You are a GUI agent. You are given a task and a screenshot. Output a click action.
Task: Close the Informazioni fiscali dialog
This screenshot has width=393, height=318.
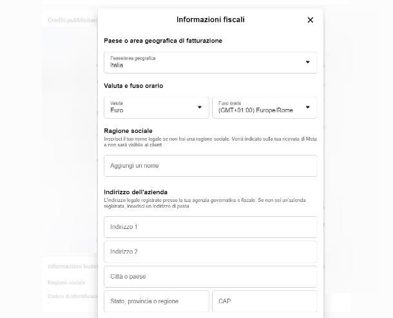[x=311, y=20]
